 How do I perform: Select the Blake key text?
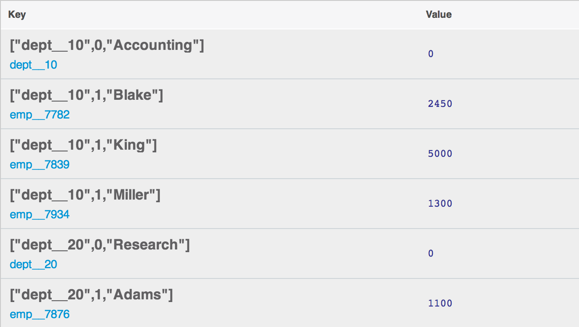[86, 95]
